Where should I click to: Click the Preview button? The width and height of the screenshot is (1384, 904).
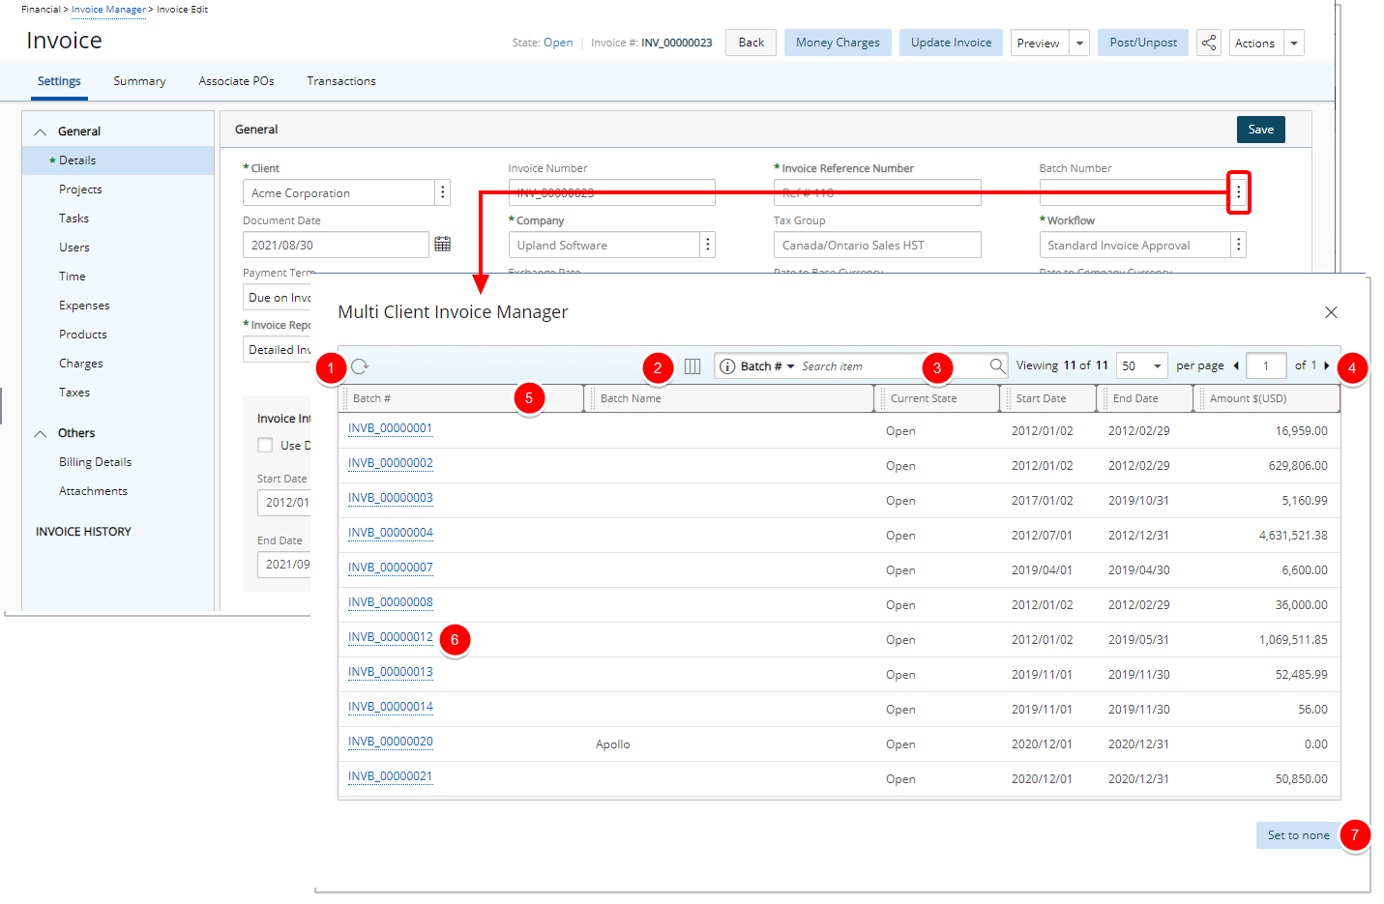pos(1039,43)
